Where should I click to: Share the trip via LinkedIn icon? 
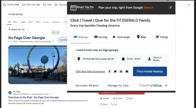tap(121, 71)
